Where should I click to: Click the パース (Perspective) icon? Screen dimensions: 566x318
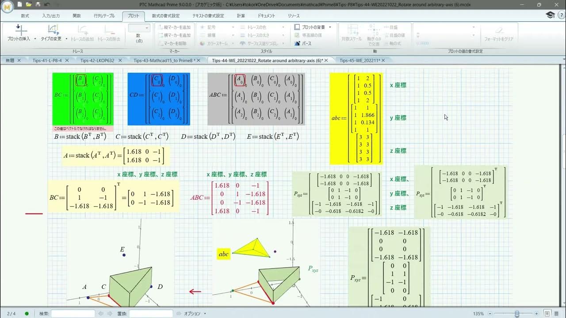pos(303,43)
